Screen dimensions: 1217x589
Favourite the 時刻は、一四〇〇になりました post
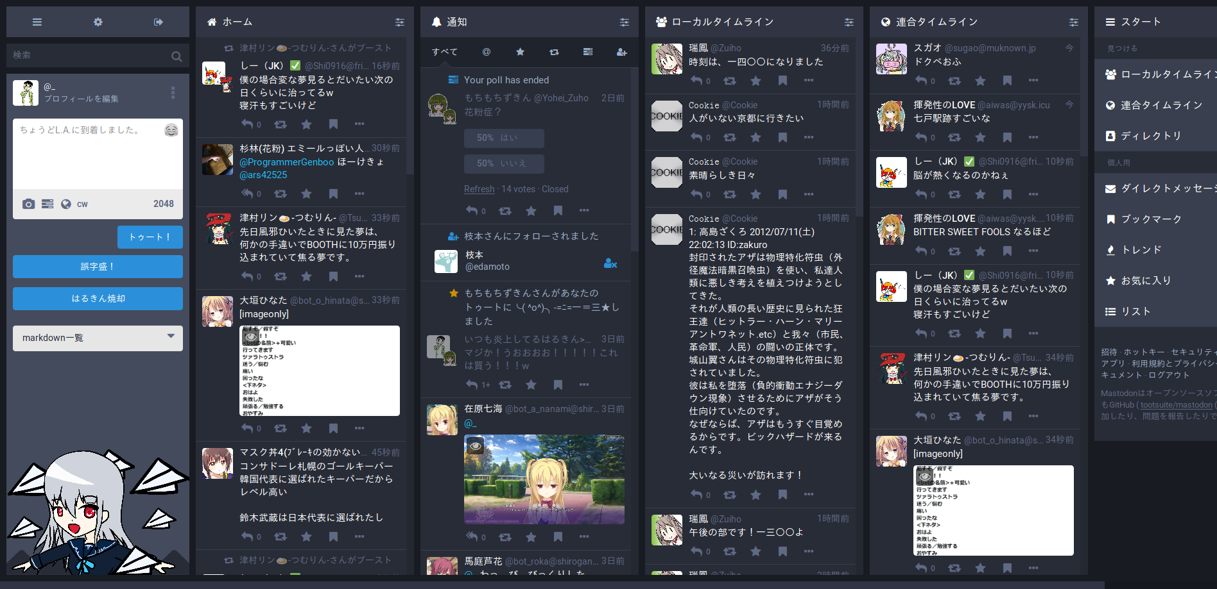(755, 81)
